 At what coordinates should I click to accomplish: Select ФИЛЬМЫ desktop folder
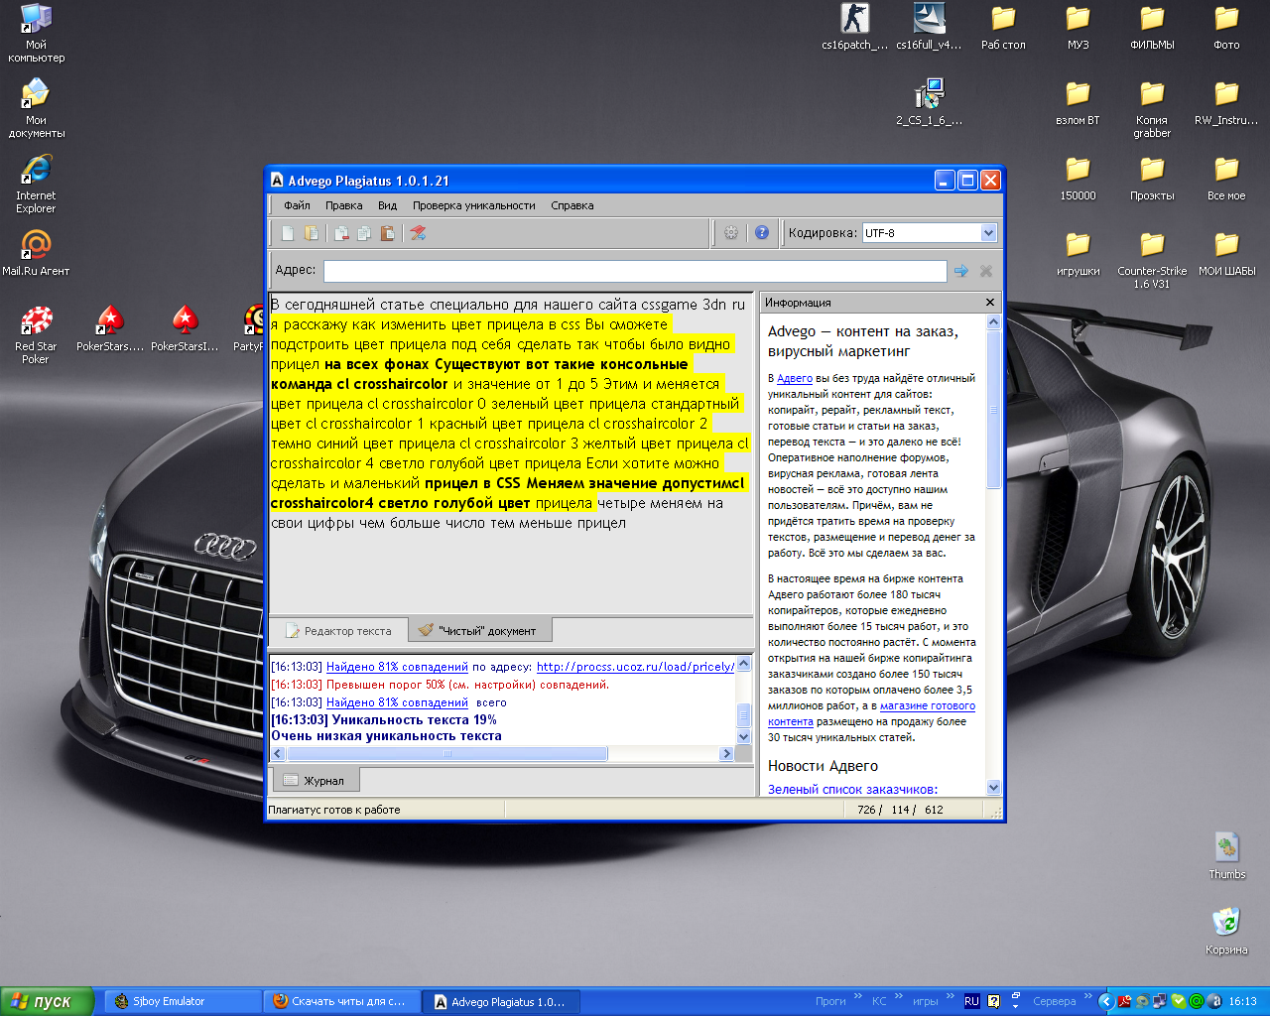(1152, 27)
